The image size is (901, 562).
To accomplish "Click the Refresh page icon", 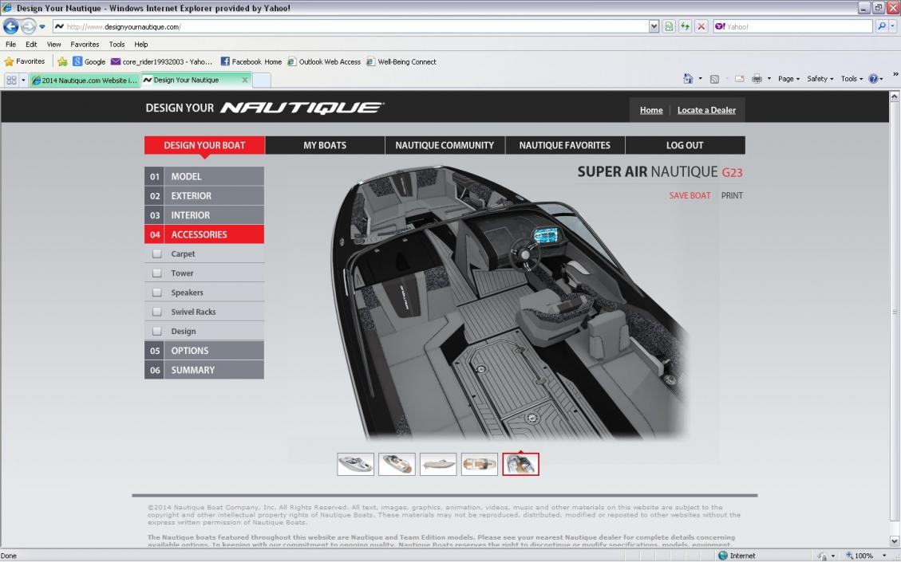I will point(685,26).
